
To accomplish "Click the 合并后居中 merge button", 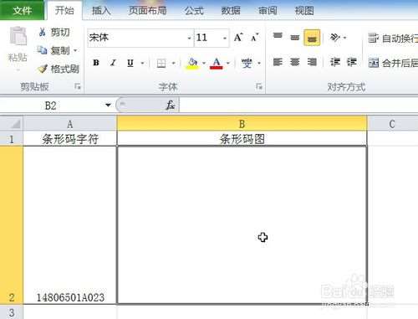I will pos(393,63).
